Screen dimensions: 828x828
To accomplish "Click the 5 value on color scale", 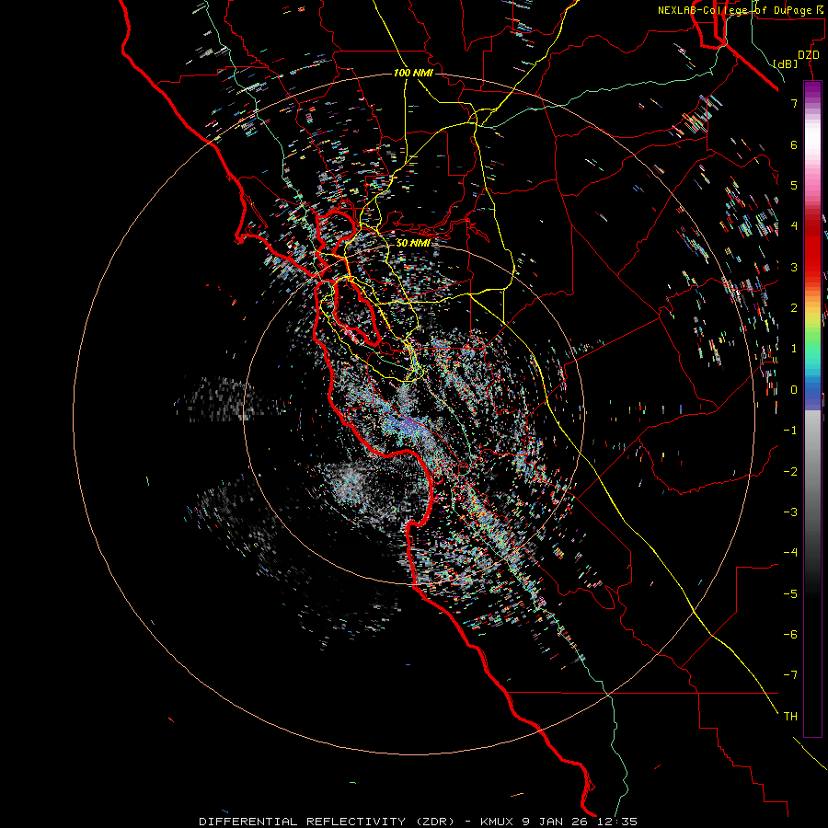I will [x=794, y=185].
